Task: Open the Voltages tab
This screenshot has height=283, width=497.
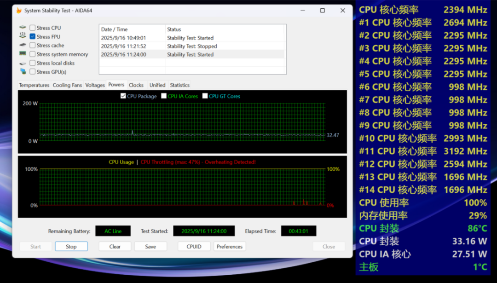Action: [x=95, y=85]
